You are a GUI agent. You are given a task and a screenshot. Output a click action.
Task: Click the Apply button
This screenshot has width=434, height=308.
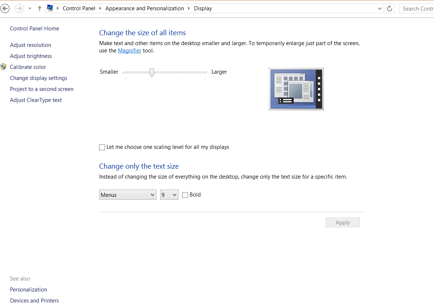coord(342,223)
